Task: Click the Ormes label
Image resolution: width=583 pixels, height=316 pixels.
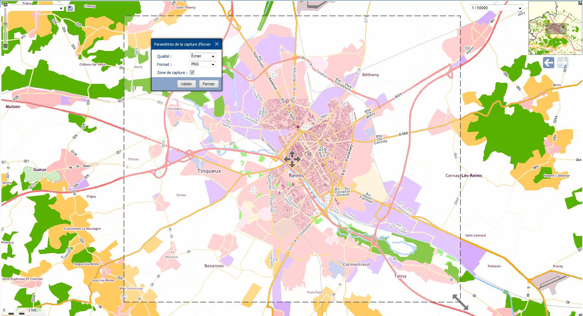Action: 181,195
